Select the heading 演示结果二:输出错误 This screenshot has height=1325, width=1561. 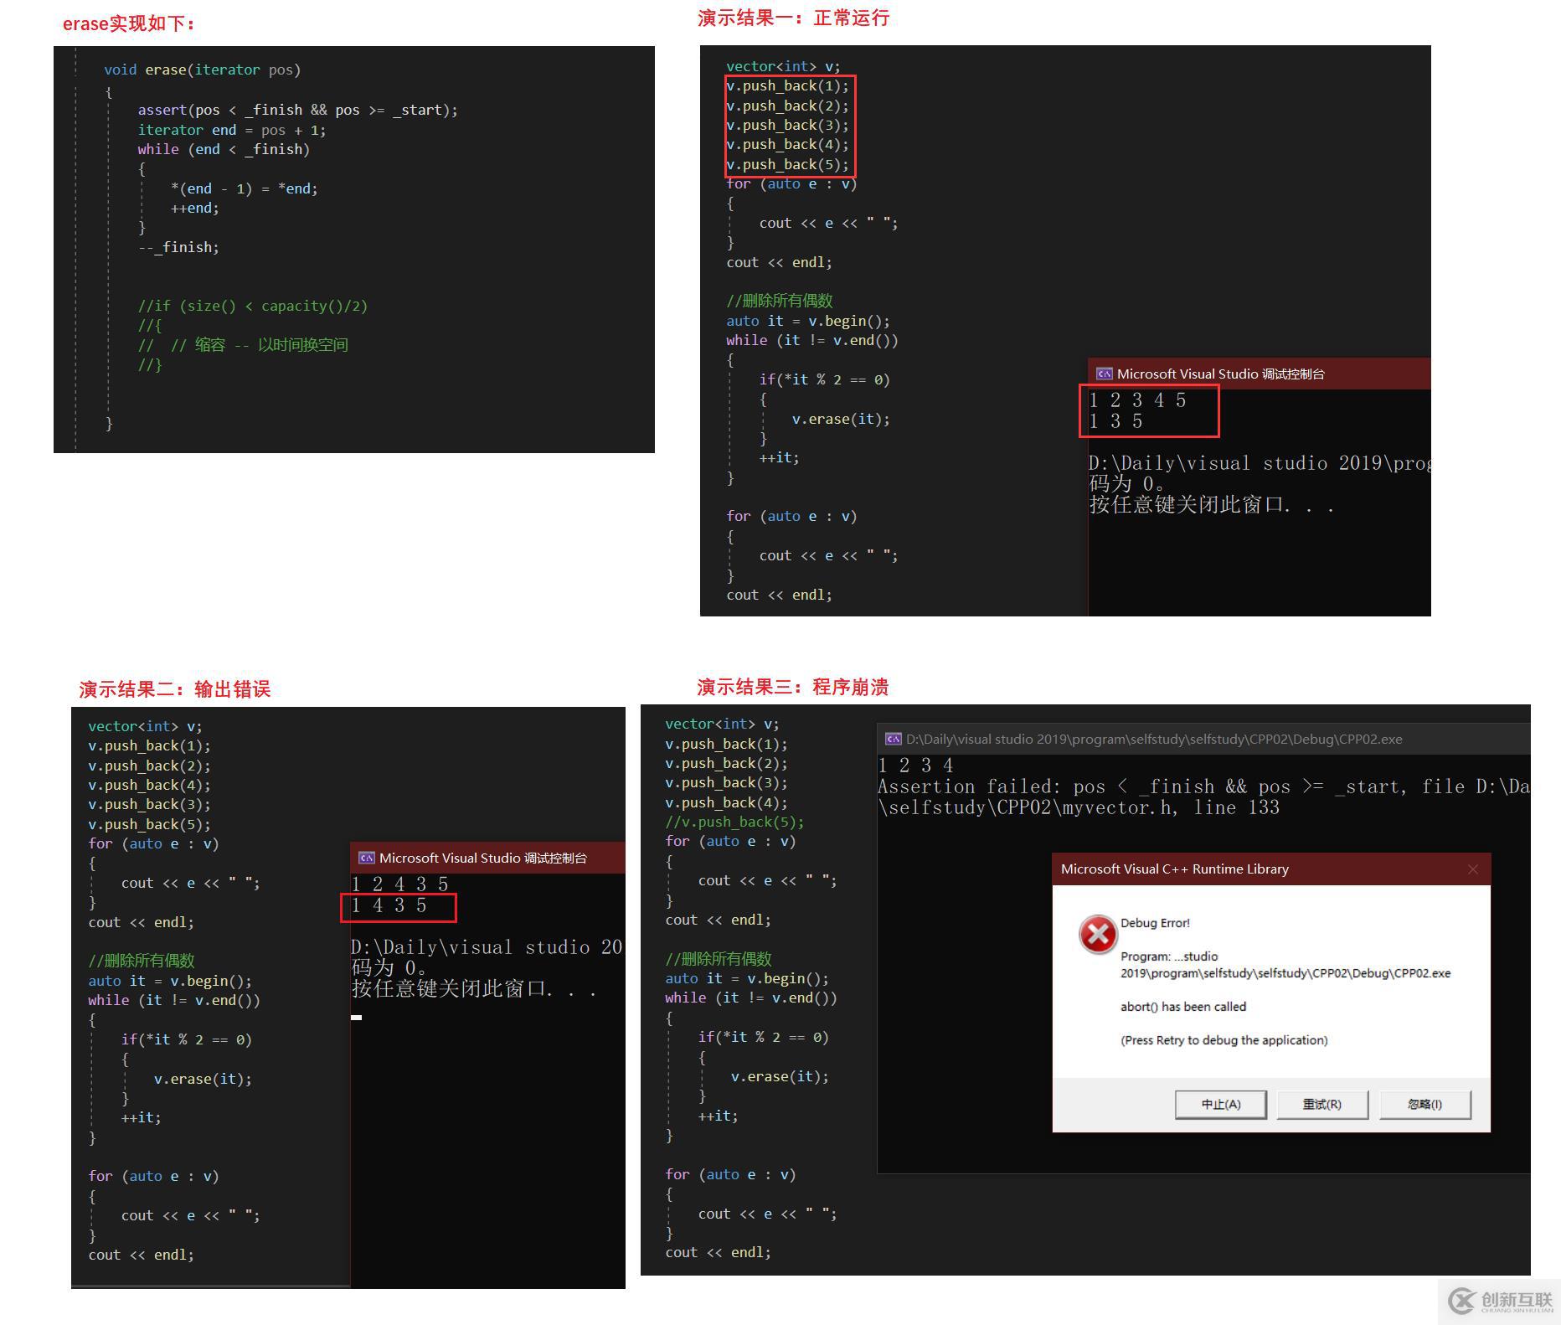point(174,688)
